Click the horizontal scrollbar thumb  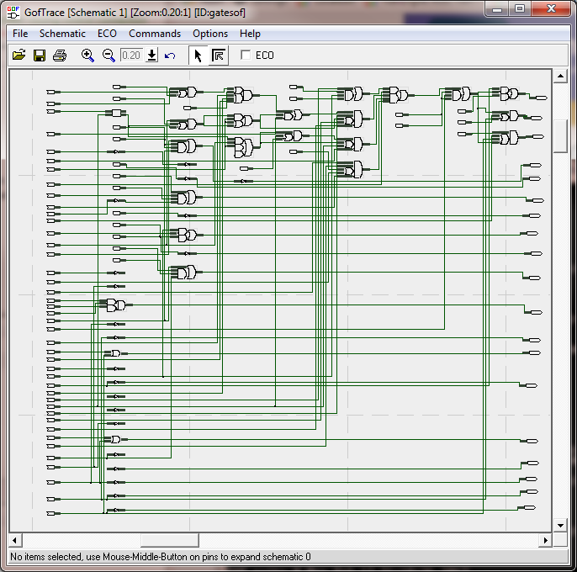(169, 540)
